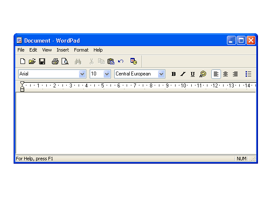This screenshot has width=272, height=208.
Task: Click the Find binoculars icon
Action: click(x=78, y=61)
